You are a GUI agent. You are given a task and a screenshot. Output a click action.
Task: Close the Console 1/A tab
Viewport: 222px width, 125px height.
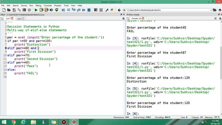pos(143,18)
